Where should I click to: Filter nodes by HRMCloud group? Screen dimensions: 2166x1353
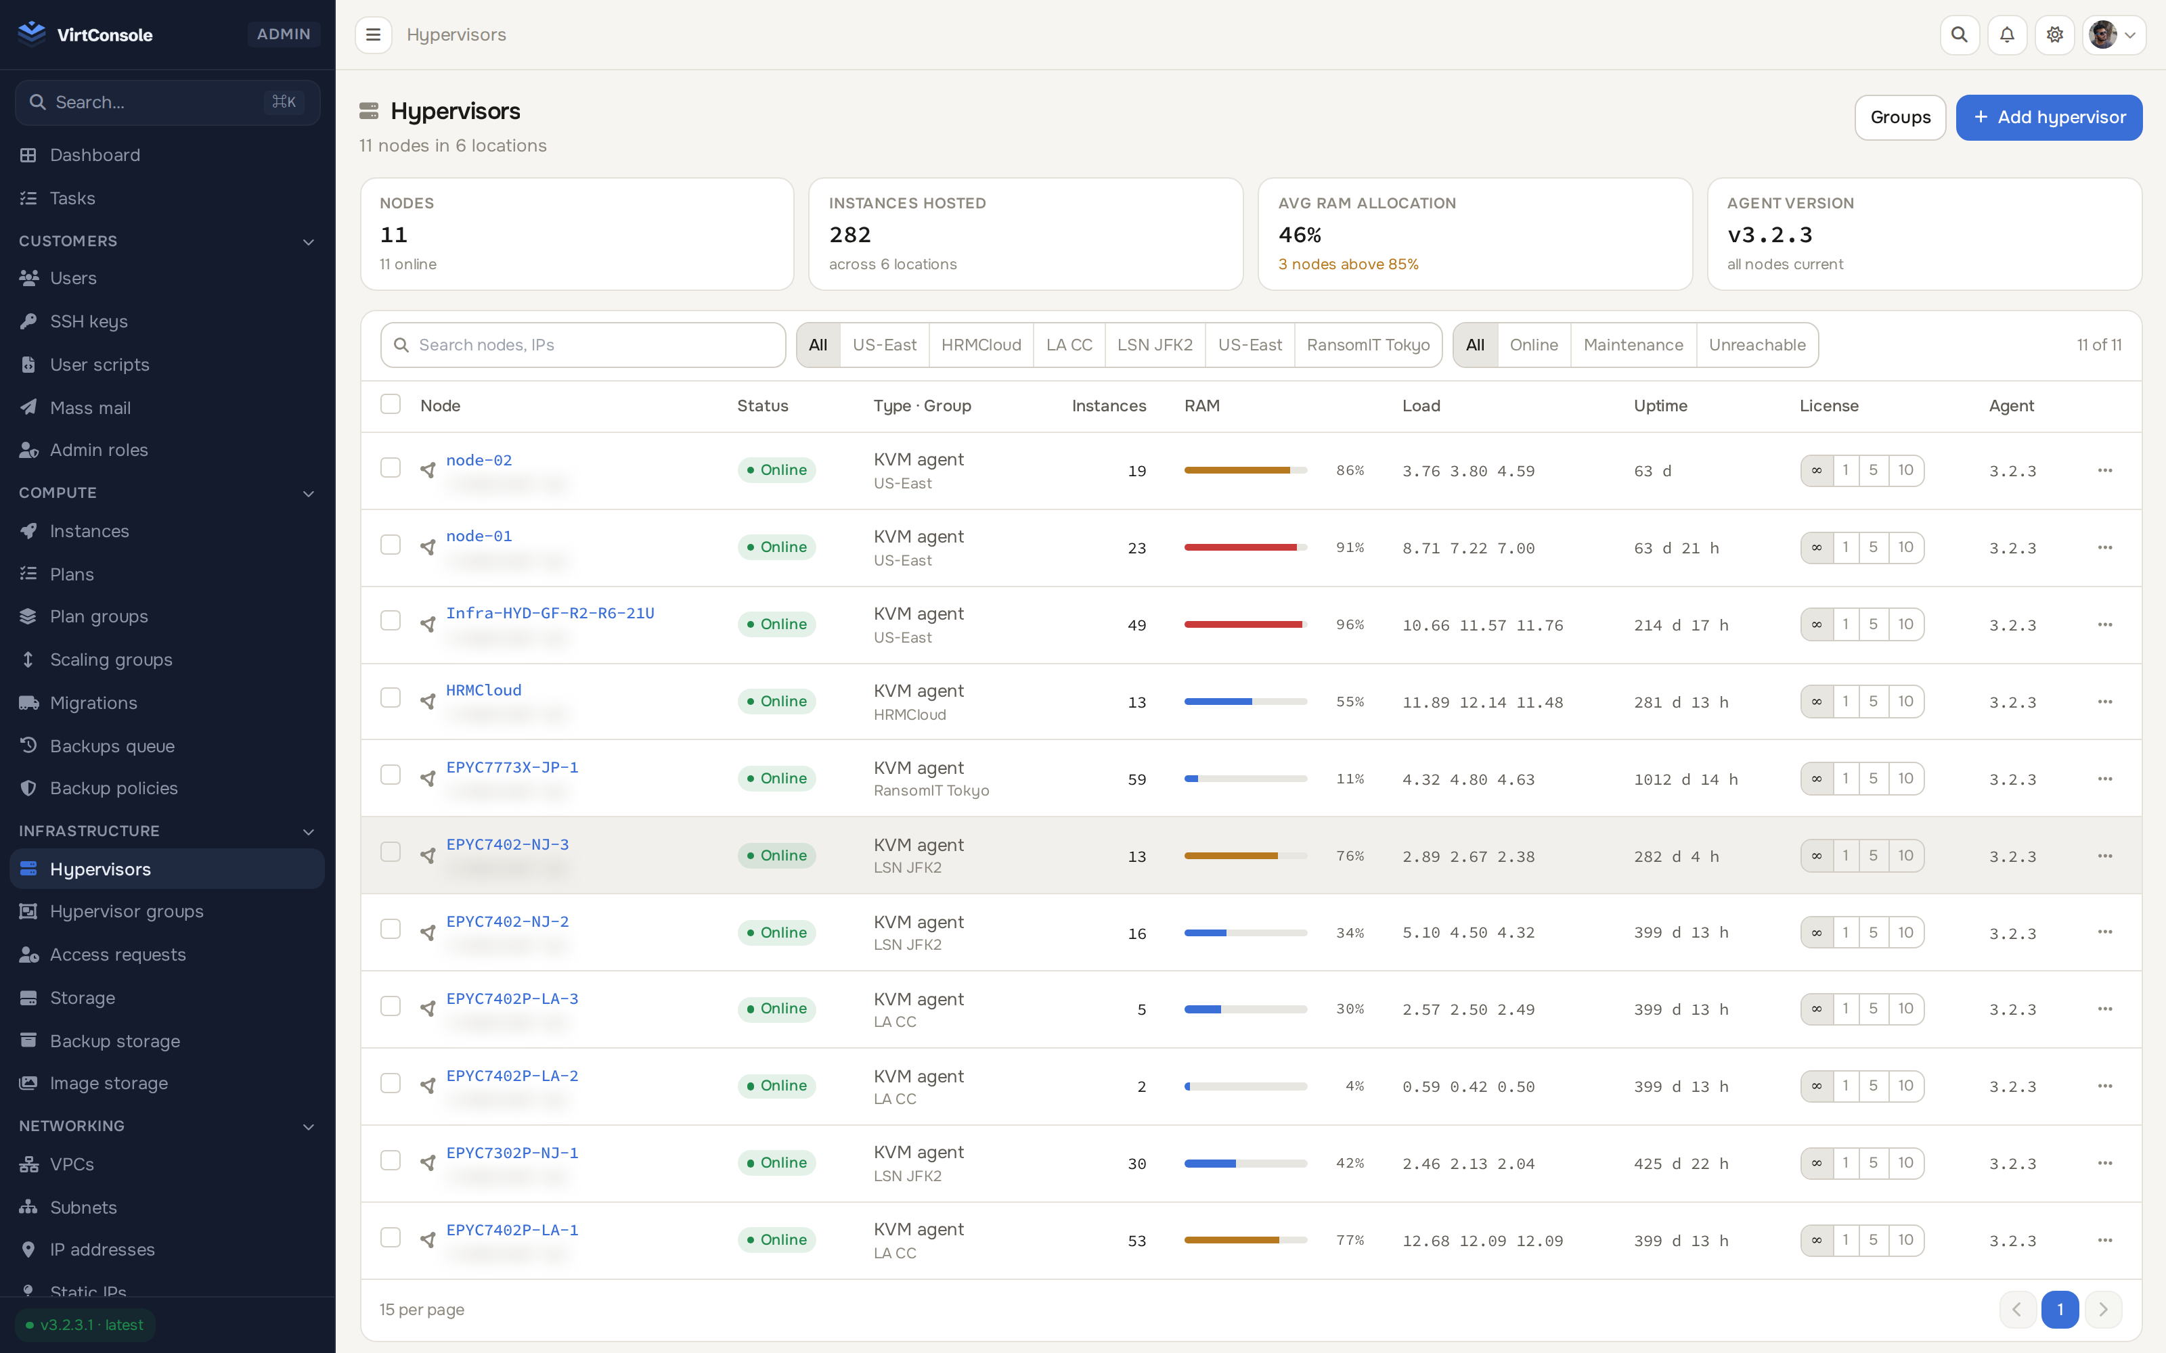981,346
